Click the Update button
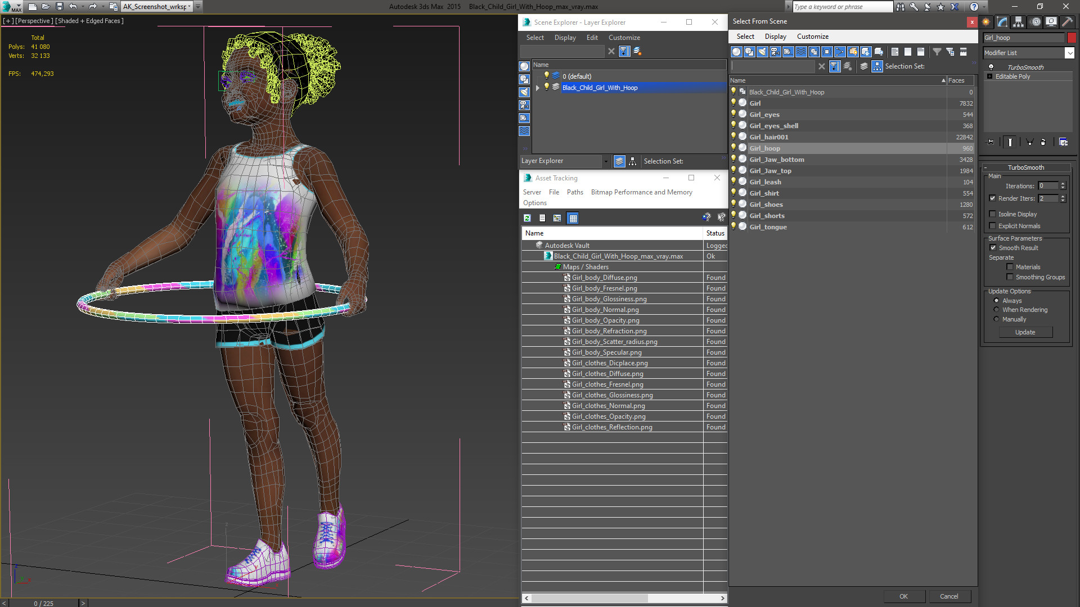This screenshot has height=607, width=1080. tap(1025, 332)
